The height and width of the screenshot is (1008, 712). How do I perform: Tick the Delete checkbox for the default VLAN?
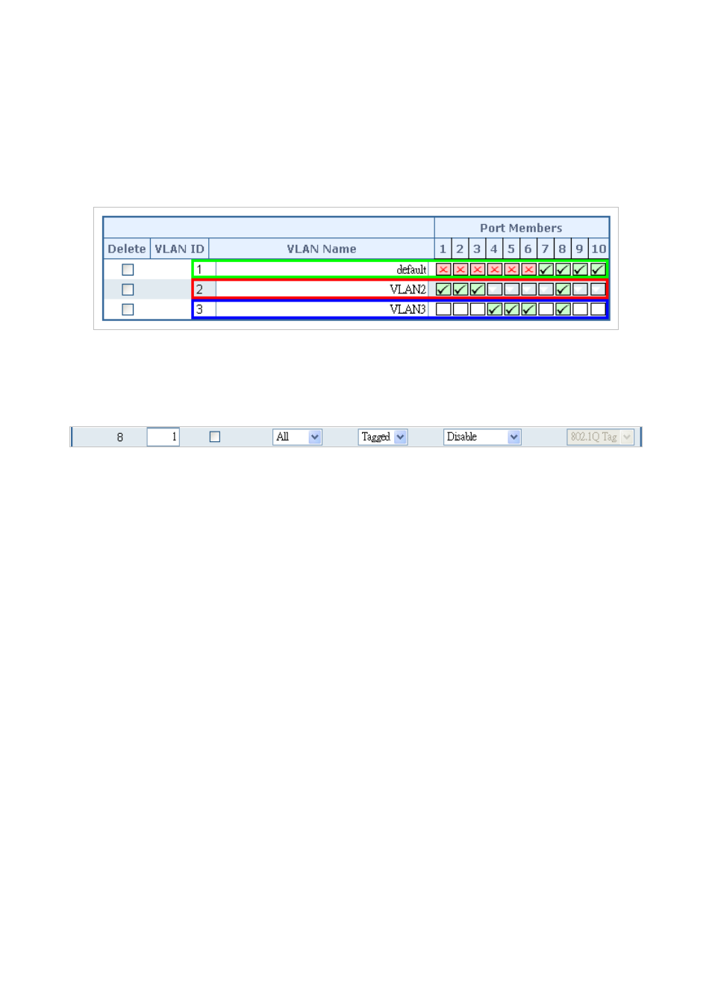tap(128, 270)
